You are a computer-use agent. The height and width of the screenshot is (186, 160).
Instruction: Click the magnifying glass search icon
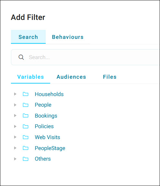pyautogui.click(x=21, y=57)
